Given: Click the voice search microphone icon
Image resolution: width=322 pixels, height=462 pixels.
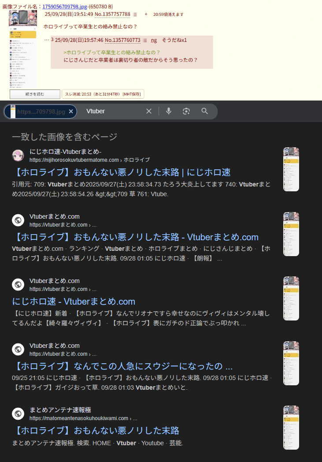Looking at the screenshot, I should click(168, 111).
